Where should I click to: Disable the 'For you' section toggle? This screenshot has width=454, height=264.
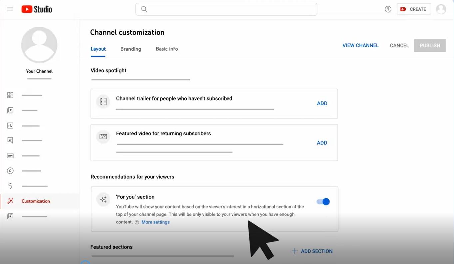[x=323, y=202]
